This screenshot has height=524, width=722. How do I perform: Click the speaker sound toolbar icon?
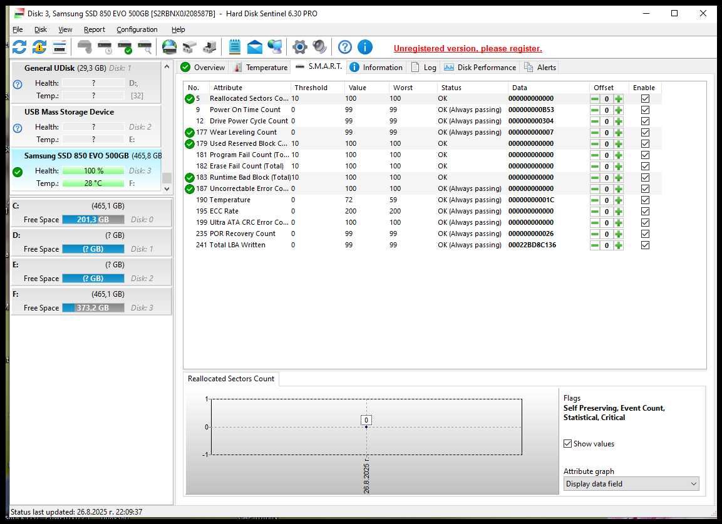point(319,47)
